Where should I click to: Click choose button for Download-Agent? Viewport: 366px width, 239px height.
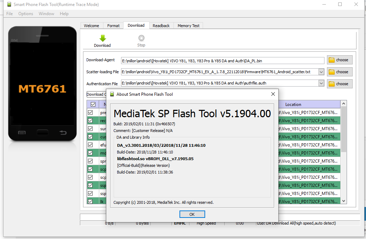click(340, 60)
